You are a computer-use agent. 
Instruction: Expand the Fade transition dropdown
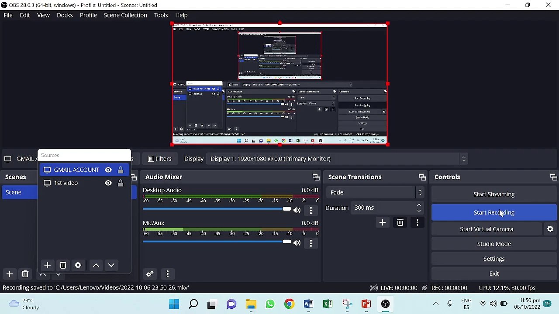[x=420, y=192]
